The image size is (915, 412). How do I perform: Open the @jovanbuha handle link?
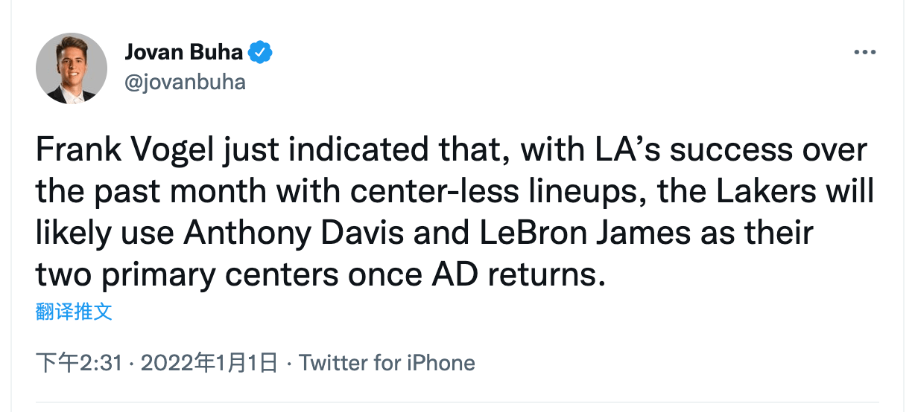pos(185,81)
